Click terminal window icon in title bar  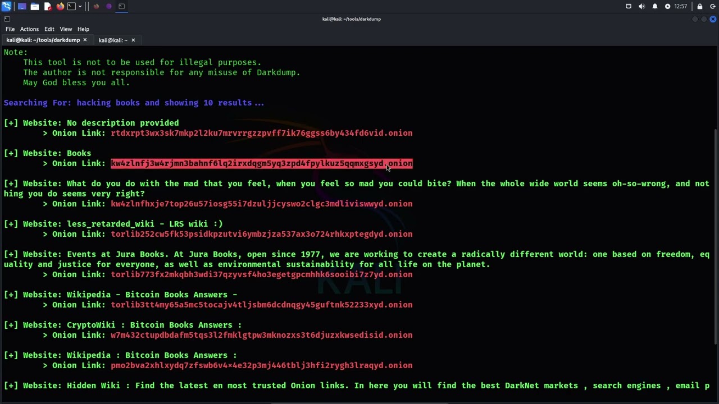tap(7, 19)
